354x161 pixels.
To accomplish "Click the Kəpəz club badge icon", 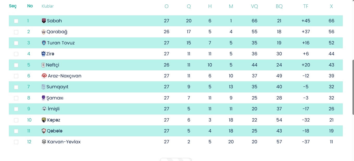I will (x=44, y=120).
